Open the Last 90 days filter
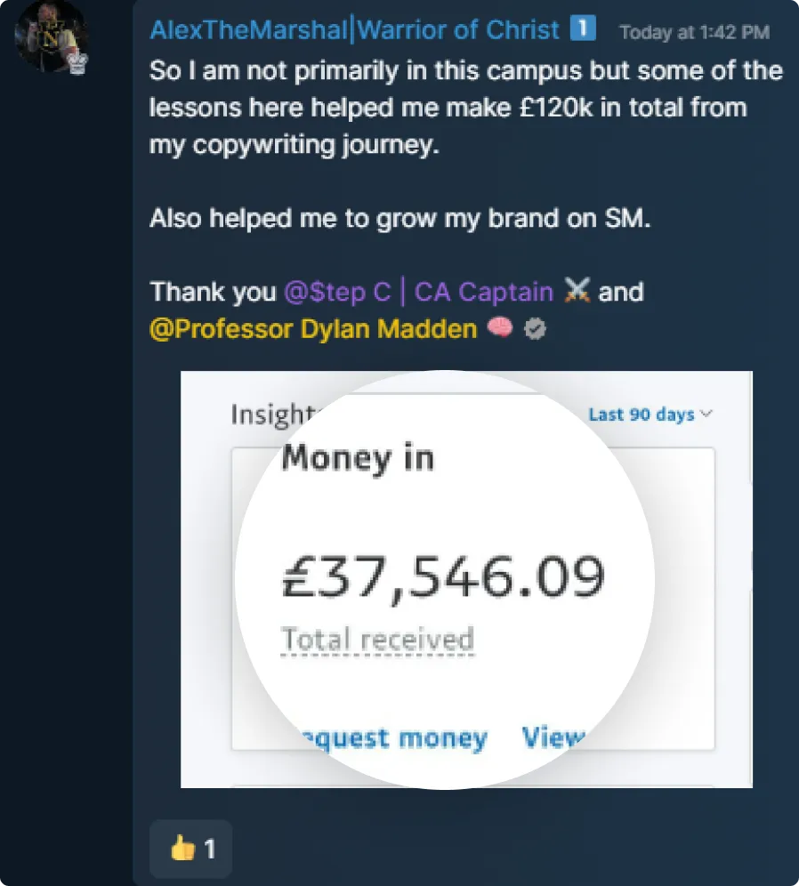 (642, 414)
